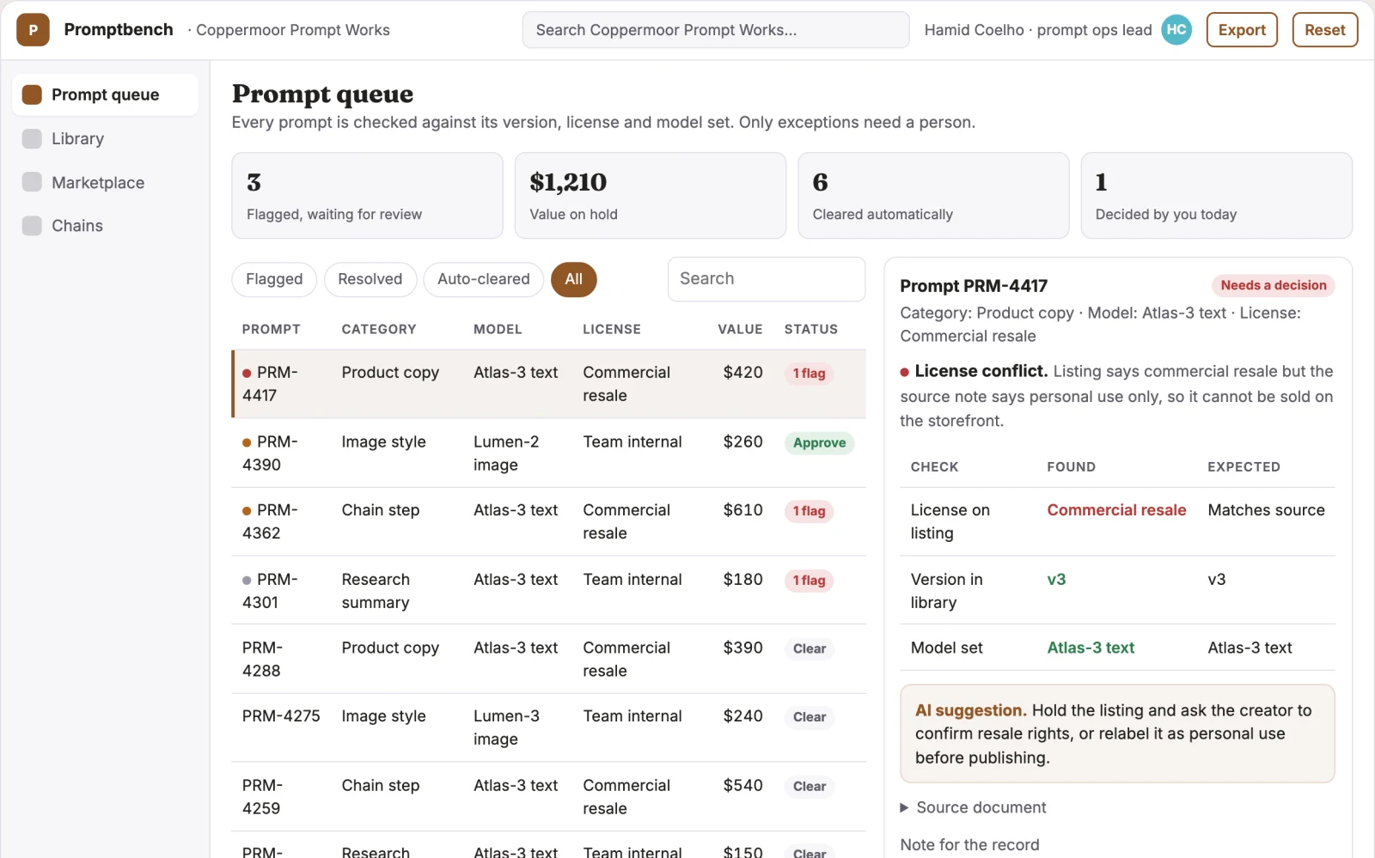Click the Decided by you today card
The height and width of the screenshot is (858, 1375).
click(x=1217, y=196)
